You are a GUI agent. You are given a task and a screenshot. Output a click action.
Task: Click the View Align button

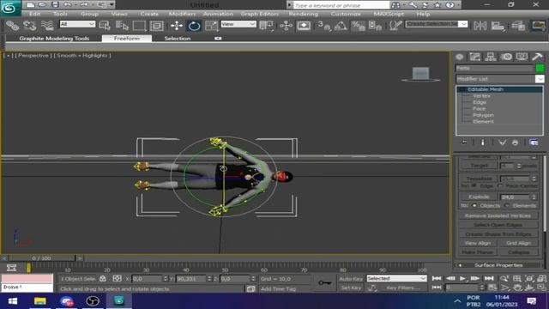(478, 243)
